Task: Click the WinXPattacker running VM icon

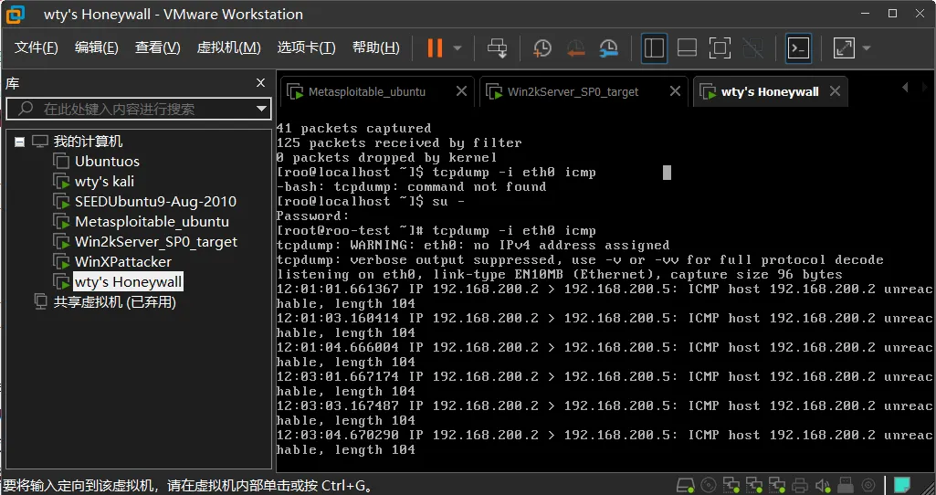Action: pos(61,261)
